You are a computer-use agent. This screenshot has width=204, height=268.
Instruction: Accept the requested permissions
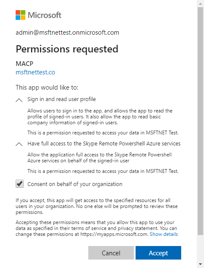click(x=158, y=253)
